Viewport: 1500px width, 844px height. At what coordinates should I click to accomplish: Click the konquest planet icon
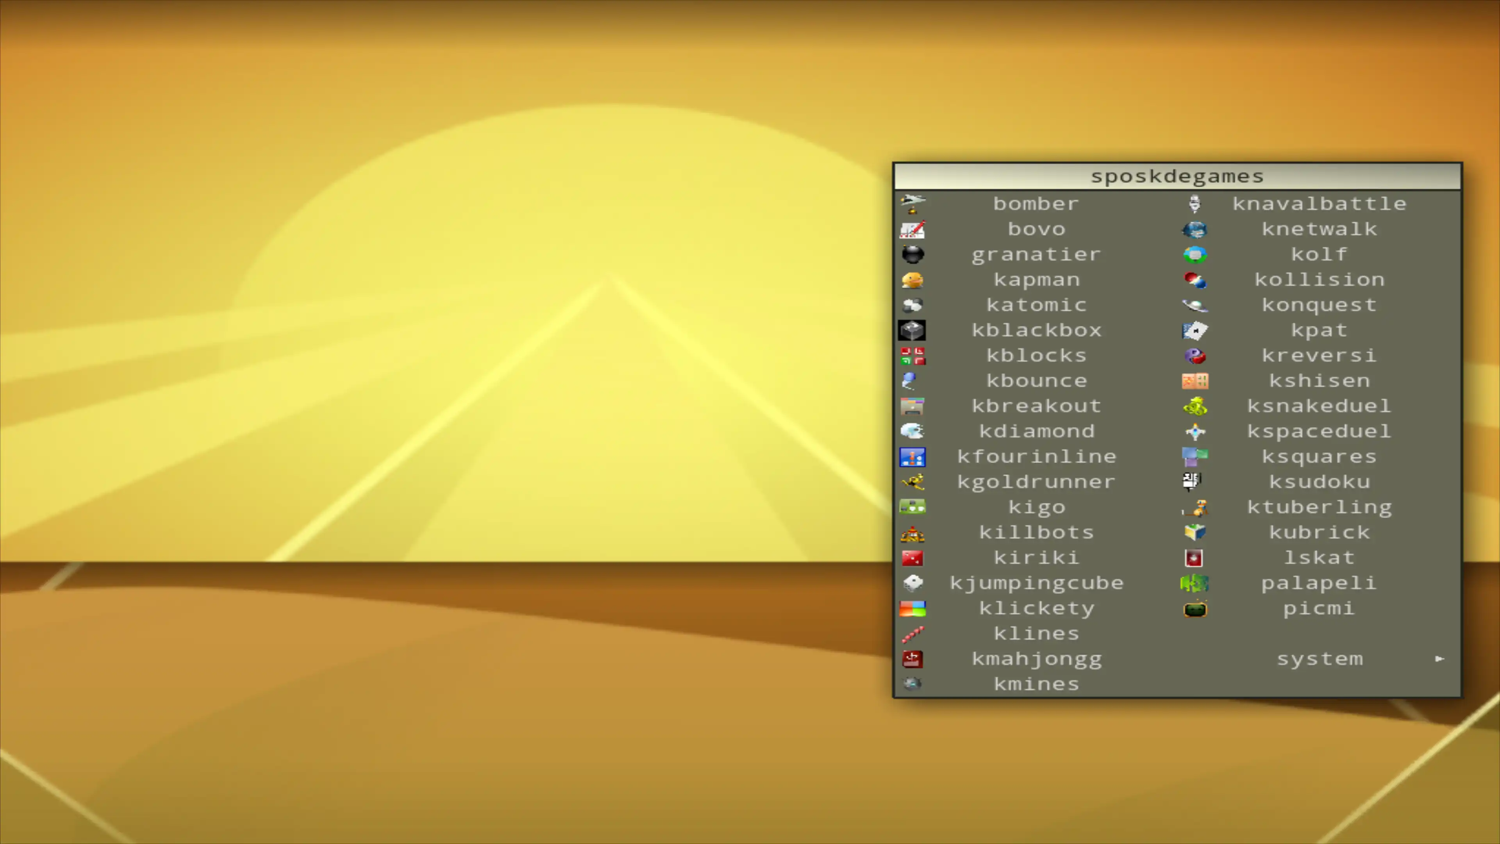point(1195,305)
